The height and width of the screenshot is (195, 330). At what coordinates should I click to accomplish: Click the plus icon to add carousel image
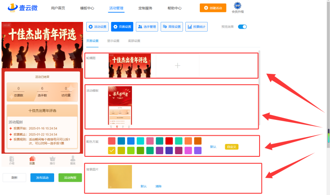(178, 65)
